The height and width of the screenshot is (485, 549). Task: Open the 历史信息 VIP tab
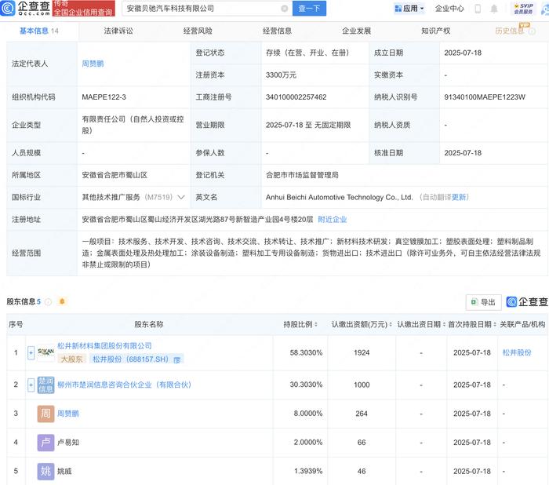click(x=510, y=31)
